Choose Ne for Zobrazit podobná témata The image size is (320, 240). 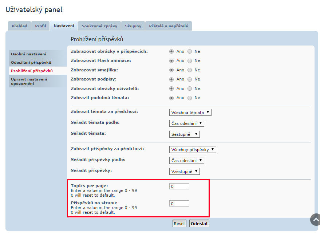coord(190,98)
